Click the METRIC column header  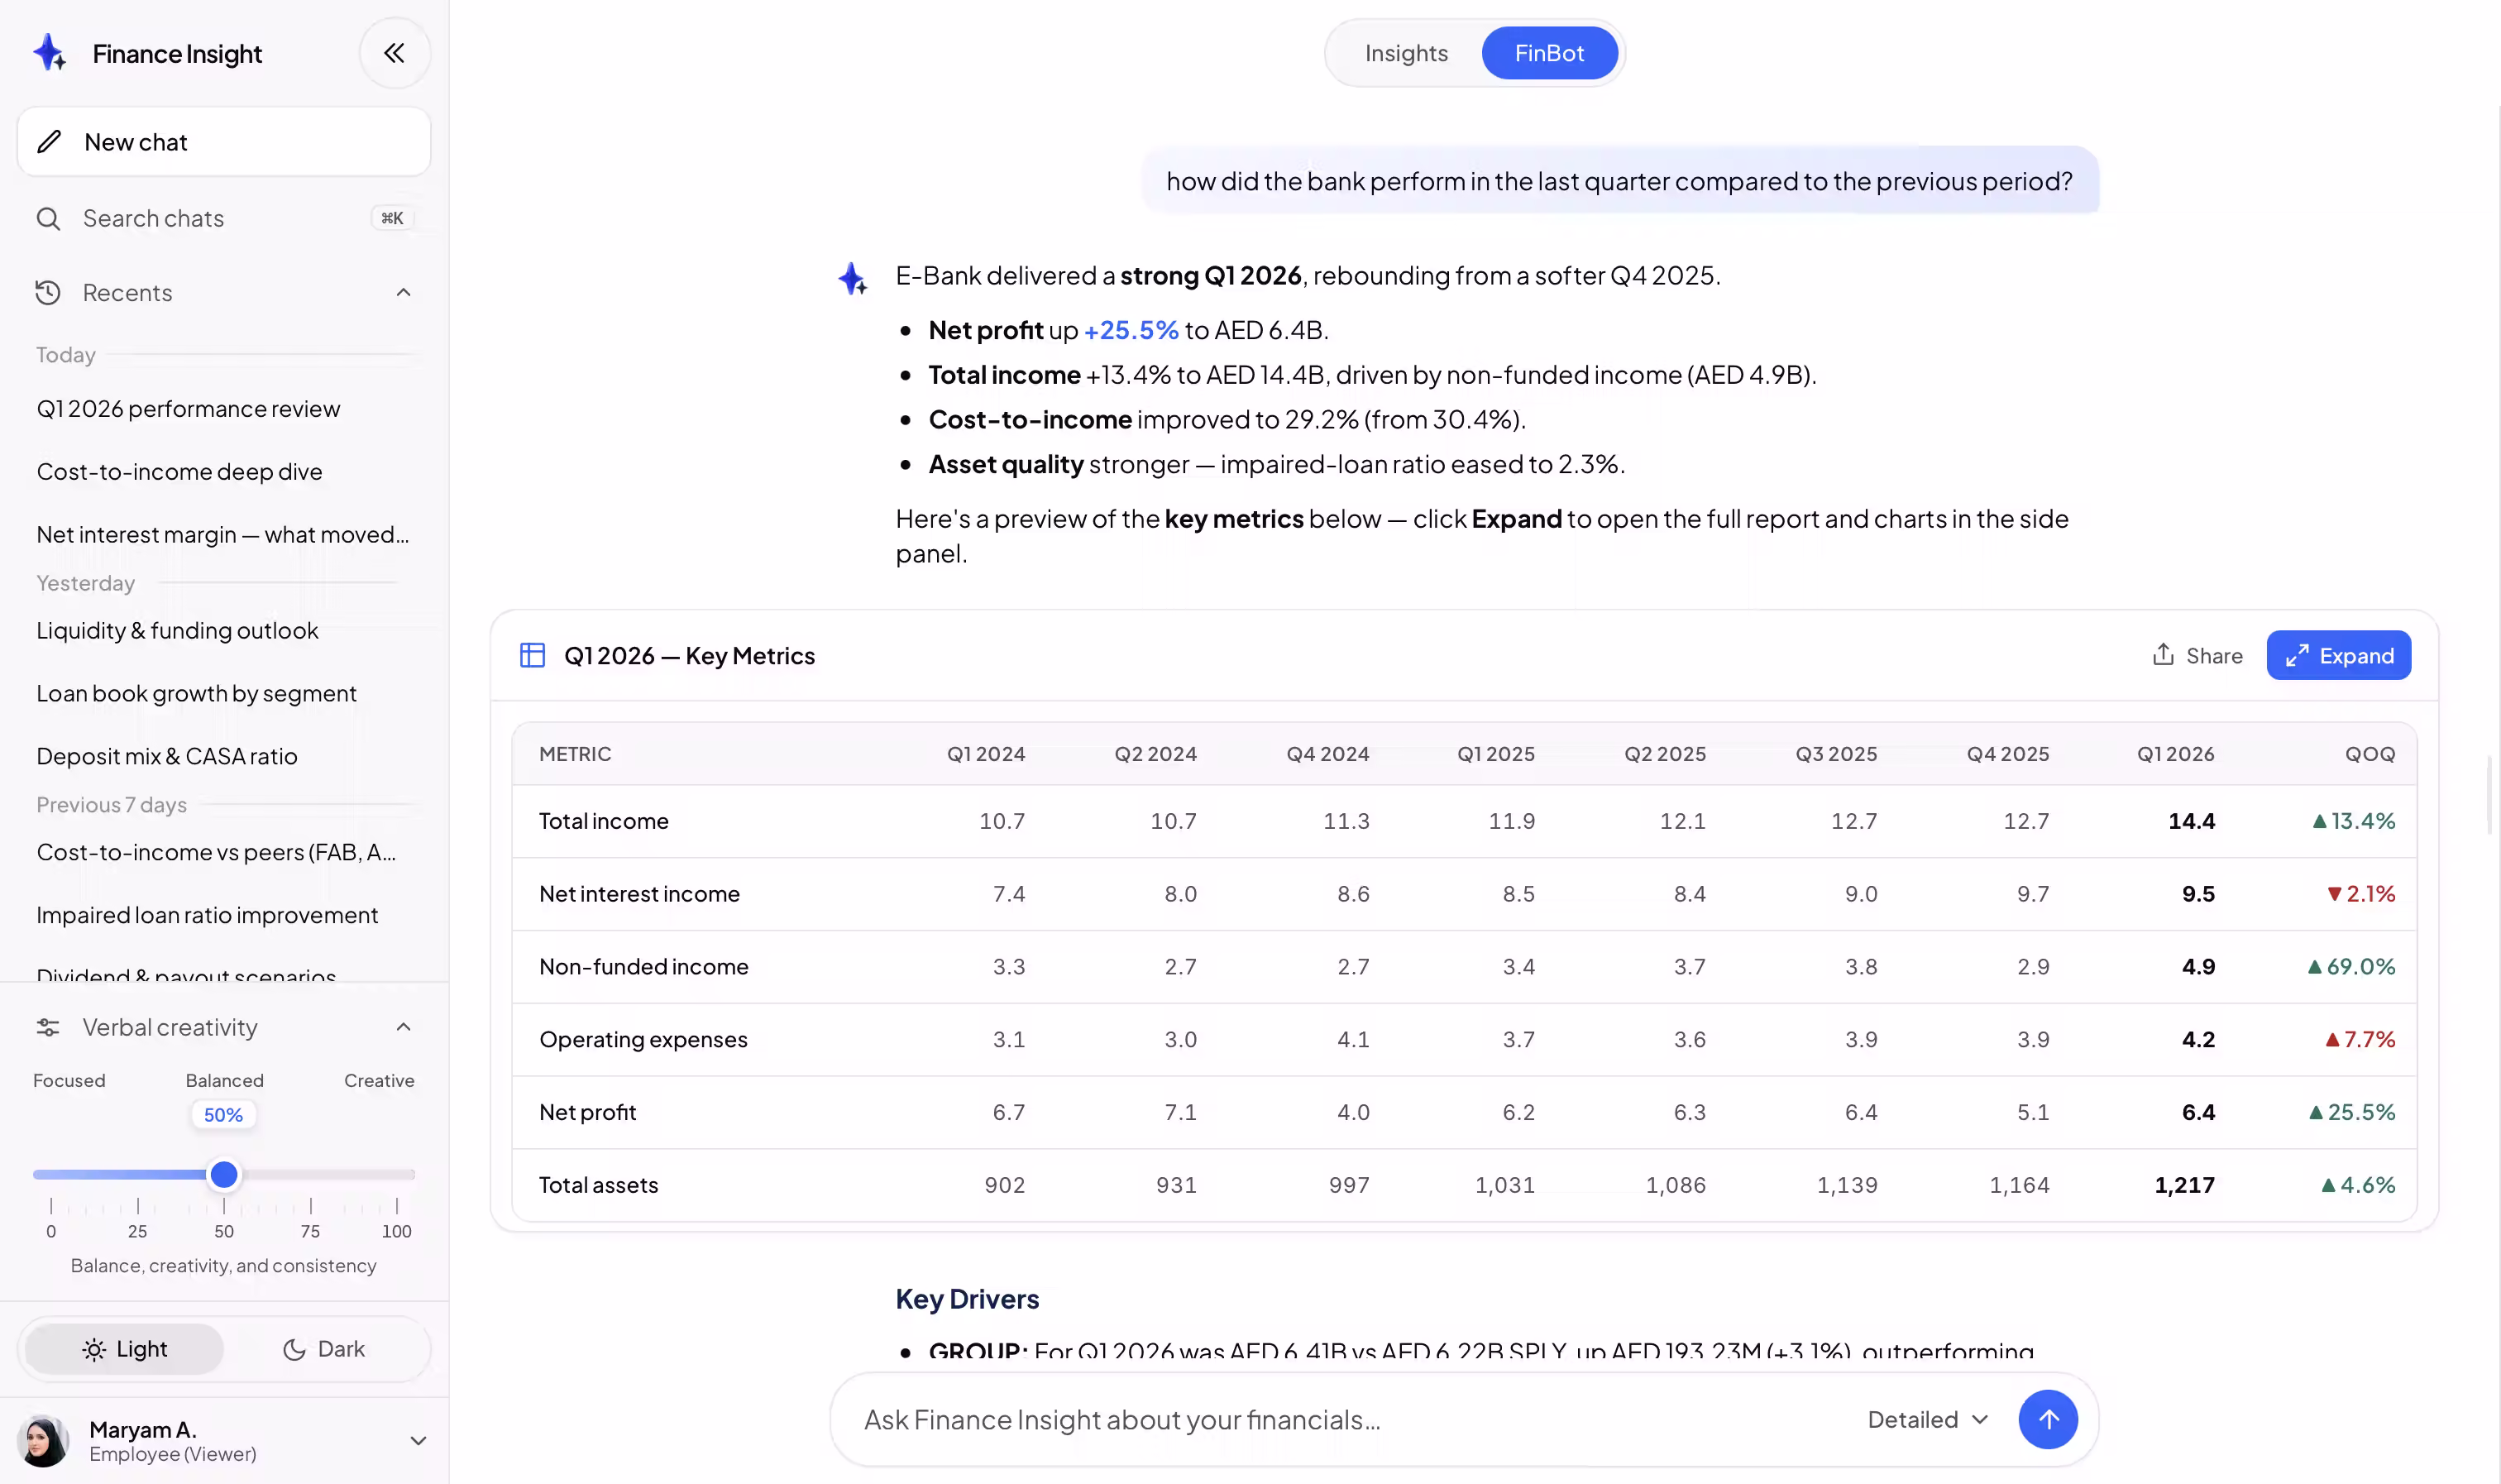coord(575,754)
